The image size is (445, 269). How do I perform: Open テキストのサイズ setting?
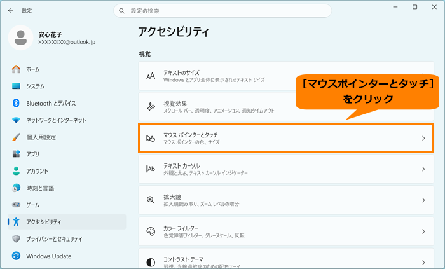coord(286,76)
